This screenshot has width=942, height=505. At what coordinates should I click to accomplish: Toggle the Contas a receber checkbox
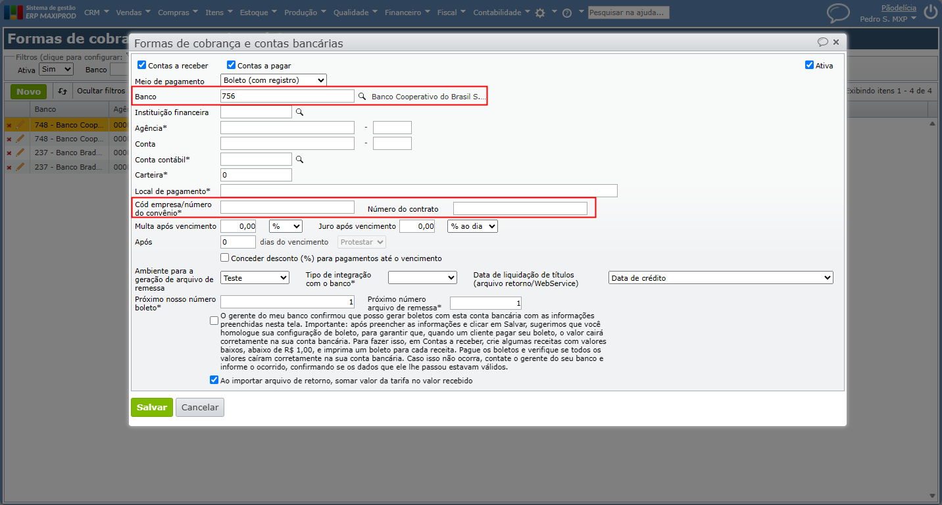pyautogui.click(x=141, y=65)
